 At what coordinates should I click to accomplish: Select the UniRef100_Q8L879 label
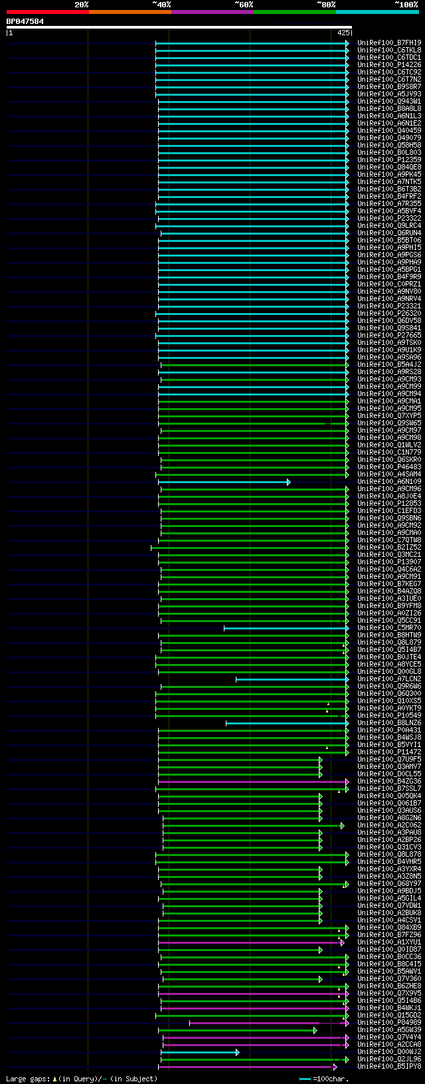tap(389, 642)
